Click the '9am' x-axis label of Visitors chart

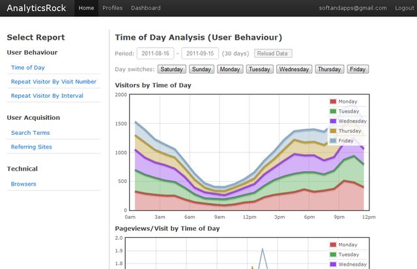tap(220, 217)
